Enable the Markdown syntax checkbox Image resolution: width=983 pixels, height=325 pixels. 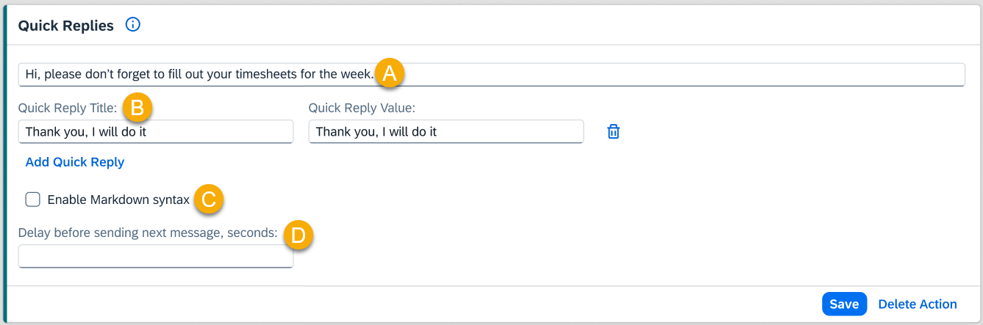click(x=32, y=200)
